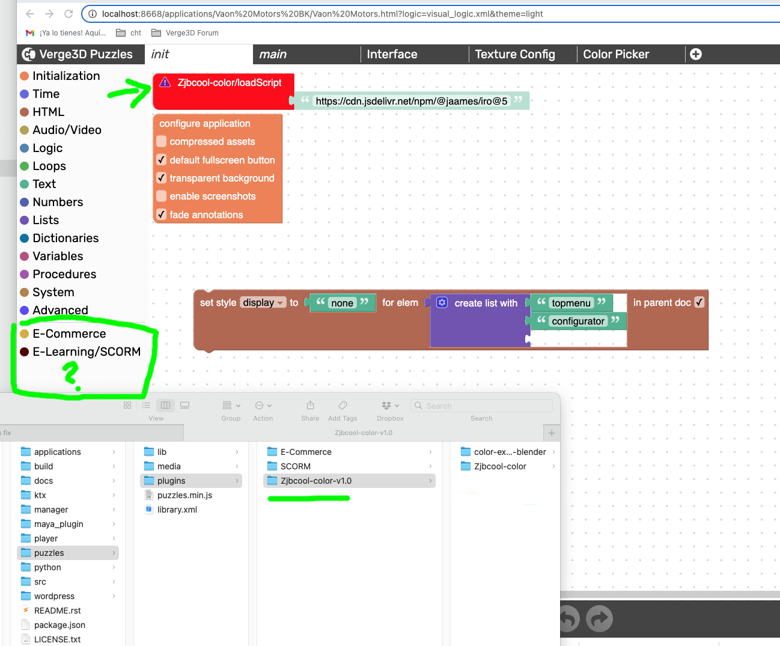Click the gear icon on create list block
Image resolution: width=780 pixels, height=646 pixels.
click(x=442, y=302)
